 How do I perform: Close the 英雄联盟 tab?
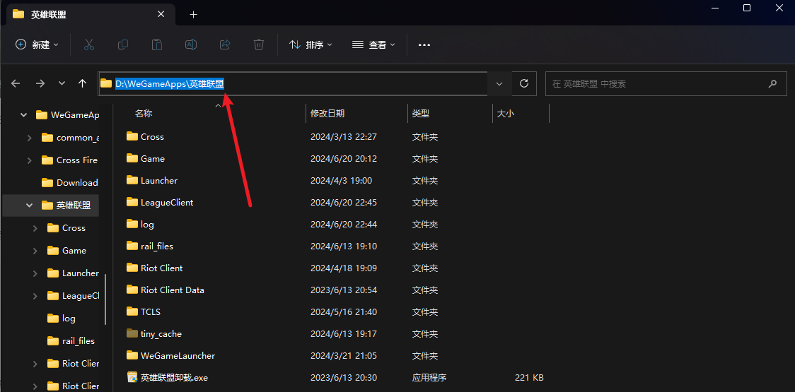click(x=161, y=14)
